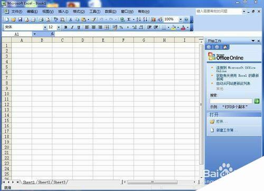
Task: Click the Cut scissors icon
Action: [x=71, y=19]
